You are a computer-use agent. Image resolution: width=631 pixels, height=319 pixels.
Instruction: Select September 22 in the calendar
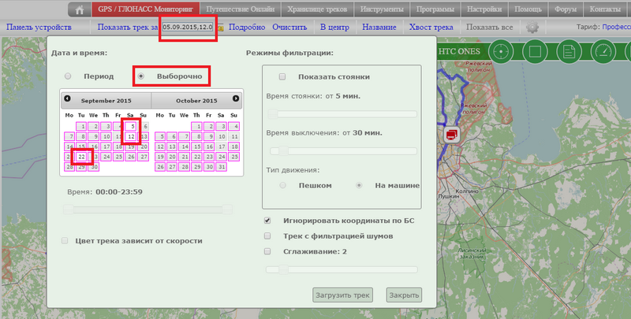[x=81, y=157]
